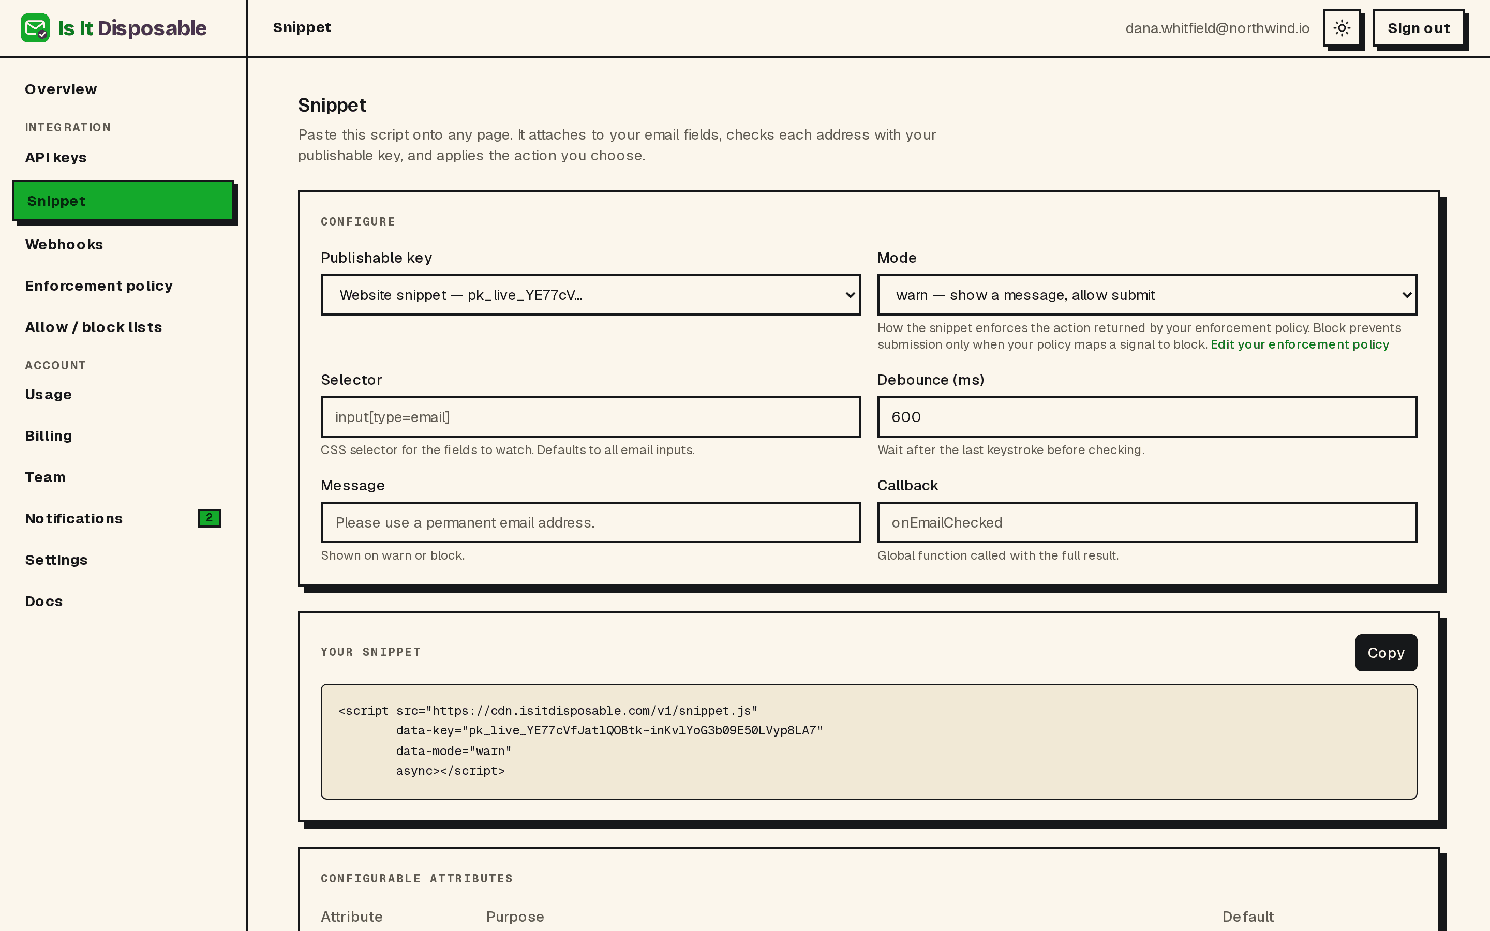Click the Is It Disposable logo icon
1490x931 pixels.
pos(35,28)
